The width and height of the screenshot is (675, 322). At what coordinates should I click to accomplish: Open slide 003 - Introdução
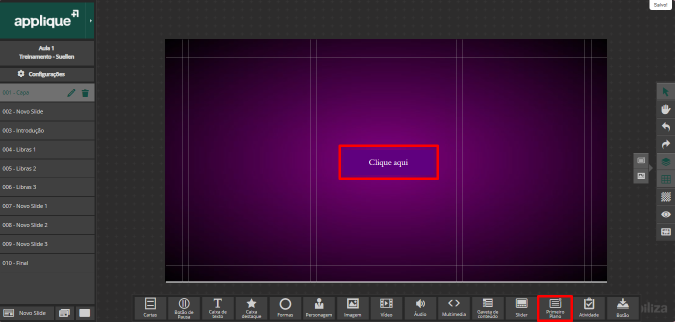(47, 130)
